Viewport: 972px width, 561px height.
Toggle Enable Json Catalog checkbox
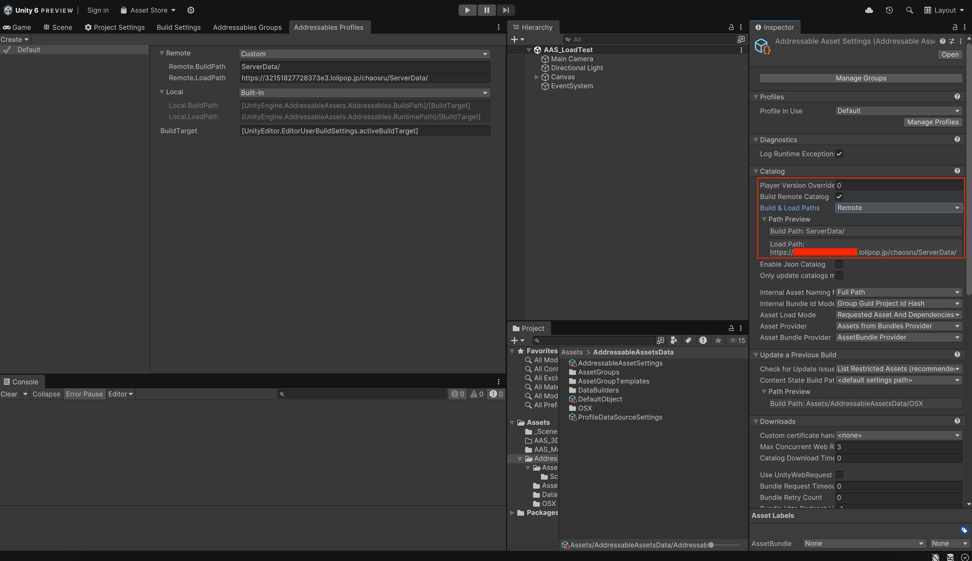pyautogui.click(x=840, y=264)
